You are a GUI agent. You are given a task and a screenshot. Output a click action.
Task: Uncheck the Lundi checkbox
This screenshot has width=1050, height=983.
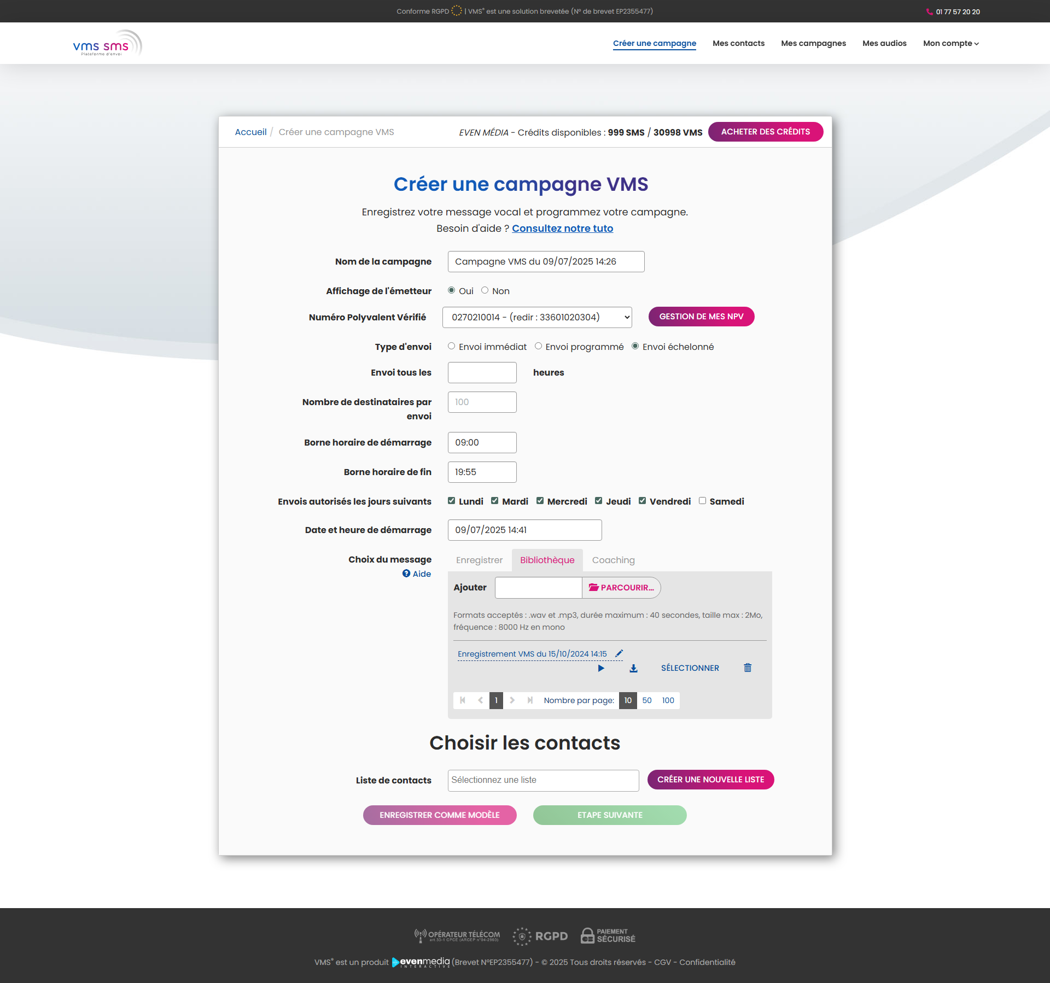pos(451,501)
